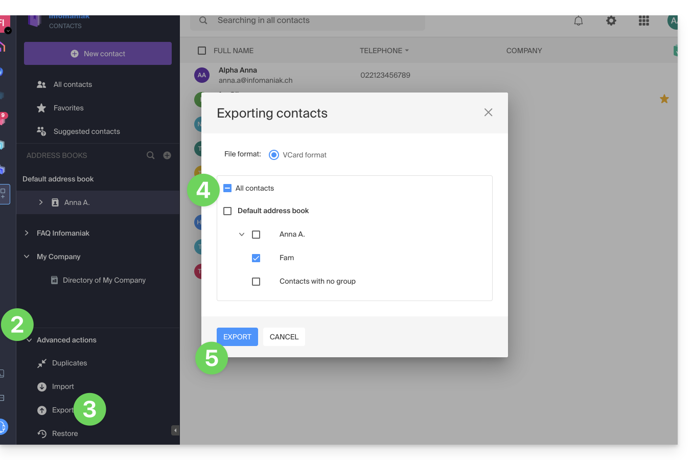This screenshot has width=693, height=460.
Task: Click the CANCEL button
Action: point(284,337)
